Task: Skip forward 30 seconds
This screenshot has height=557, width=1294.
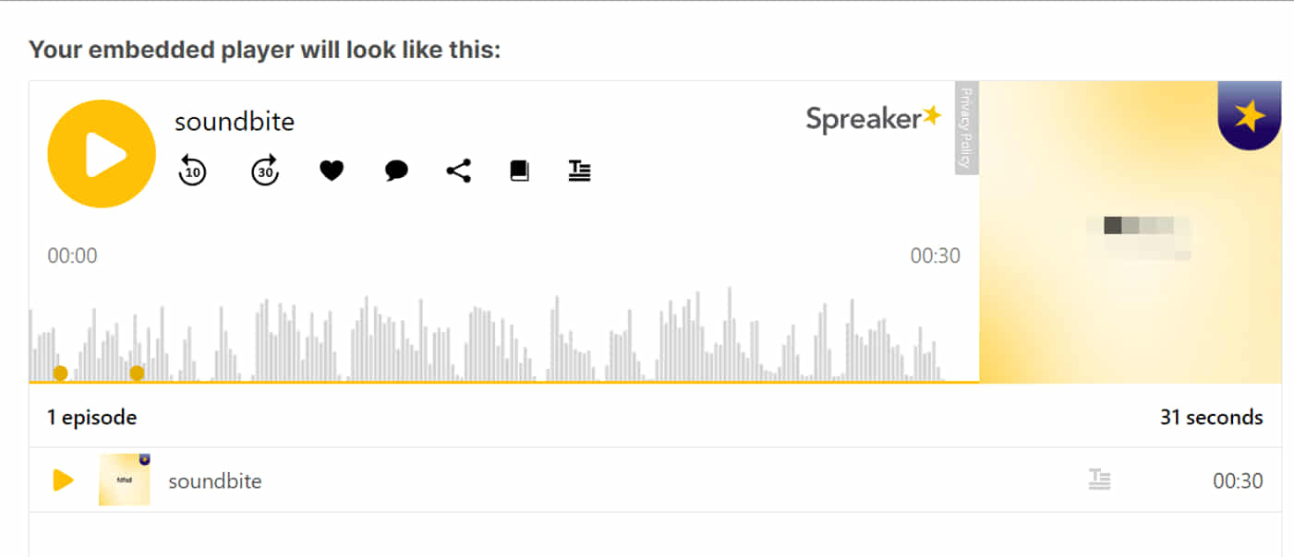Action: pyautogui.click(x=263, y=170)
